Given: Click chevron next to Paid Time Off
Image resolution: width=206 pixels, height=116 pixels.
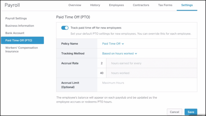Looking at the screenshot, I should coord(123,44).
